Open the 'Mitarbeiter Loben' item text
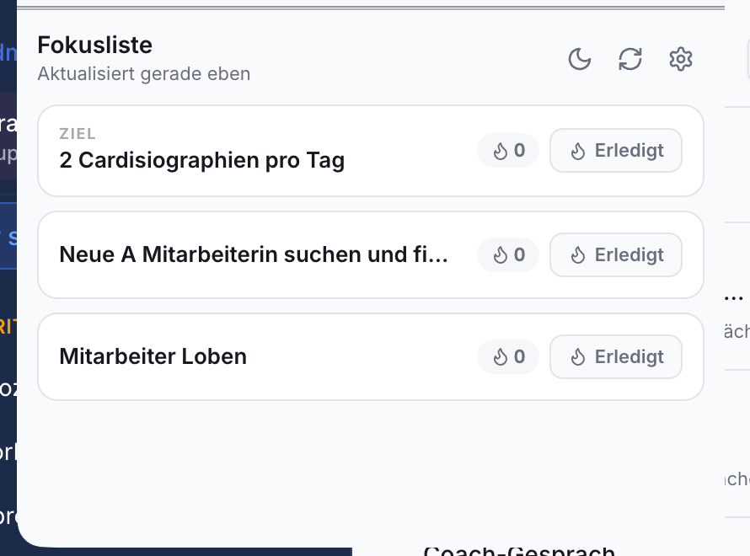The height and width of the screenshot is (556, 750). (153, 356)
